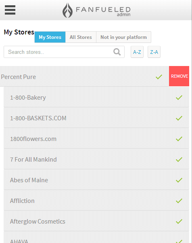Select the My Stores tab

point(50,37)
